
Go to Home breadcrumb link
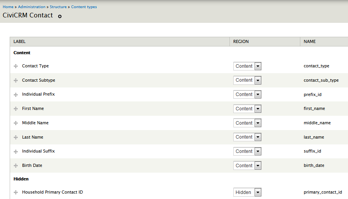click(8, 7)
